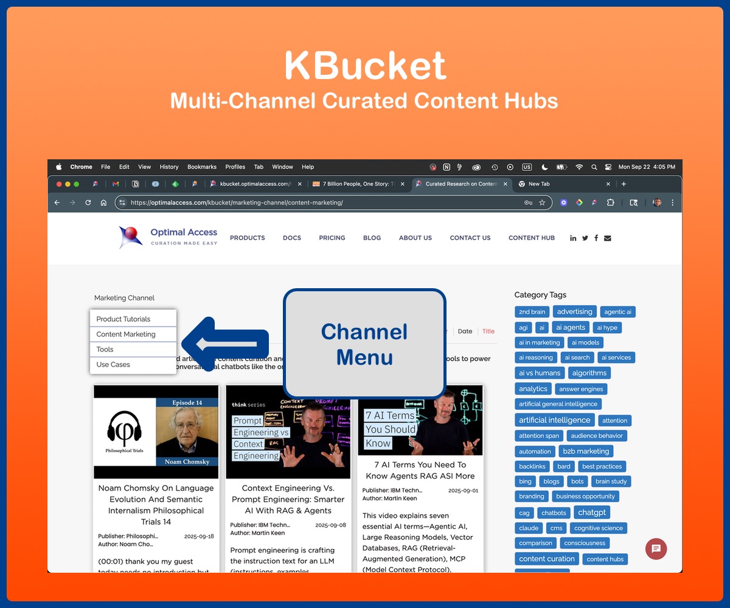Select the chatgpt category tag
This screenshot has width=730, height=608.
(x=591, y=513)
